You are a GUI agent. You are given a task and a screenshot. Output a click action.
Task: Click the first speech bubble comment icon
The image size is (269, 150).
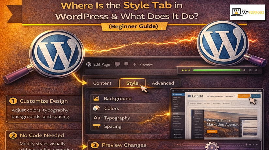click(x=117, y=64)
